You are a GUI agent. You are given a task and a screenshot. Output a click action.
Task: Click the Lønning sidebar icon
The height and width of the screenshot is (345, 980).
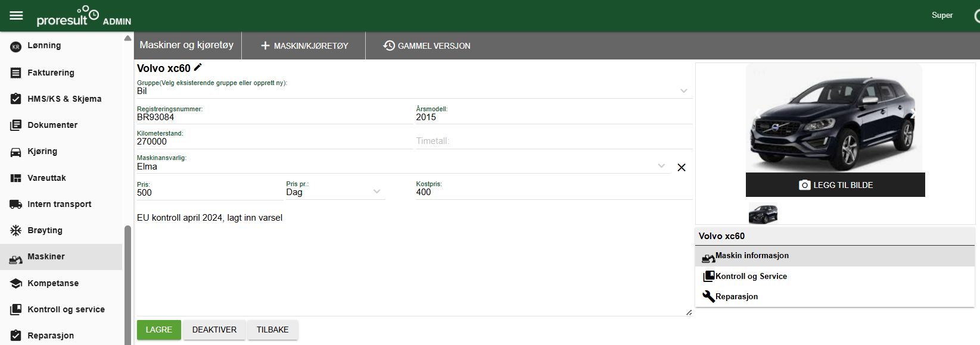pyautogui.click(x=16, y=46)
